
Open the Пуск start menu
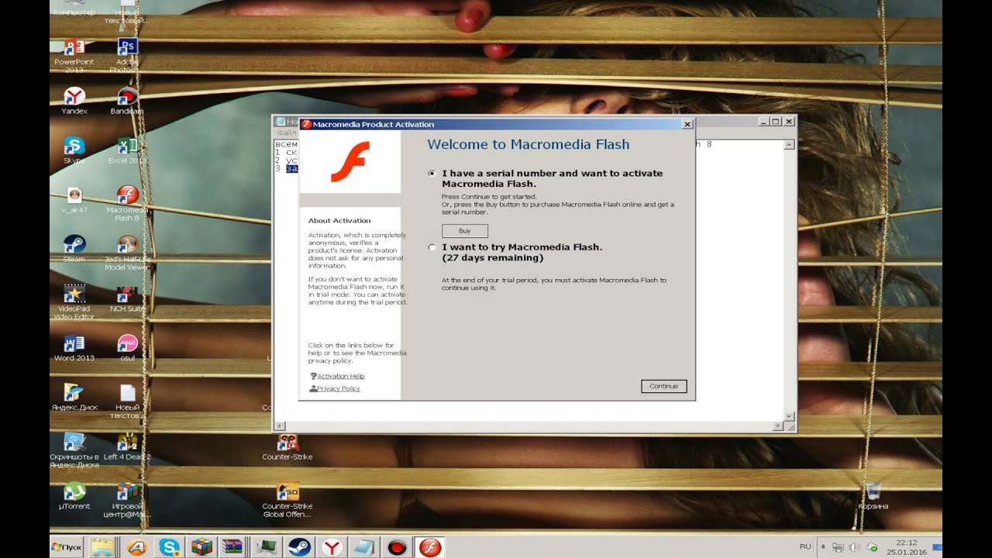[67, 547]
